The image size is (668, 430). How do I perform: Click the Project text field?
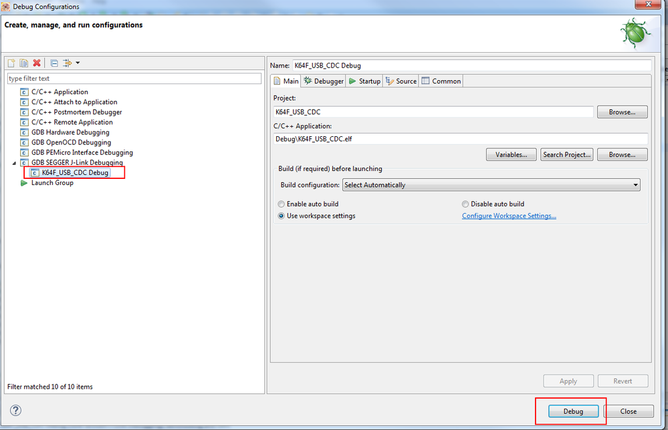[x=433, y=112]
